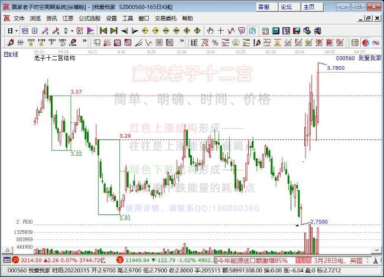384x277 pixels.
Task: Click the 2.7500 low price label
Action: coord(318,222)
